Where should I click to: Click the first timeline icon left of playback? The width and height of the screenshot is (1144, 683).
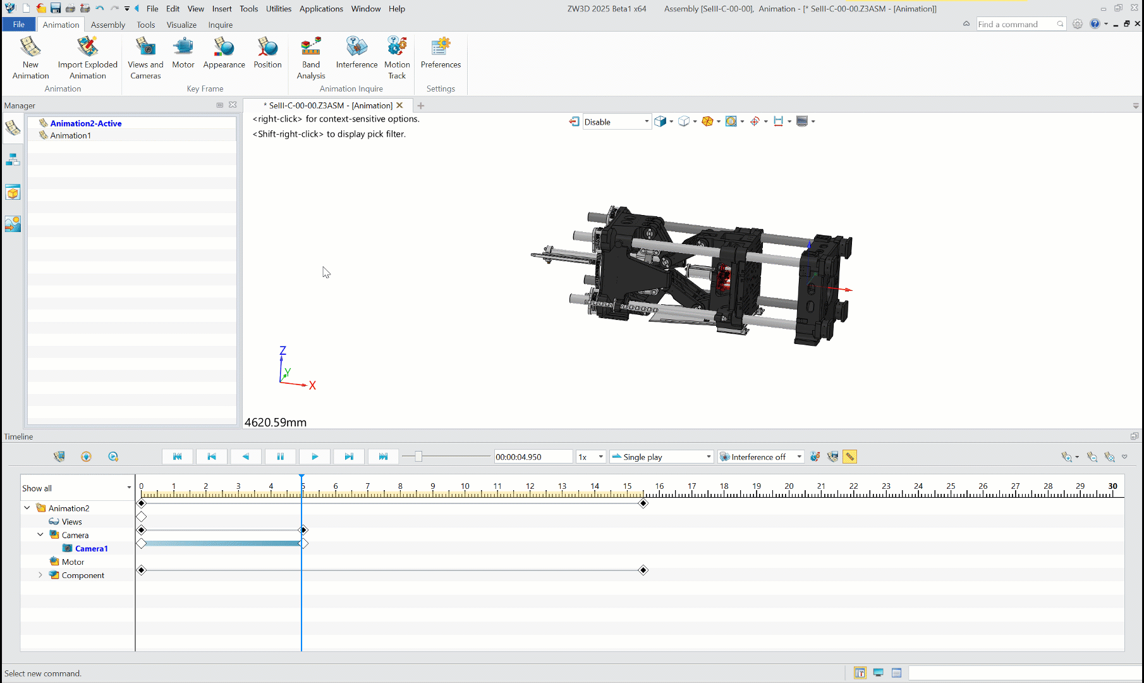(x=59, y=457)
